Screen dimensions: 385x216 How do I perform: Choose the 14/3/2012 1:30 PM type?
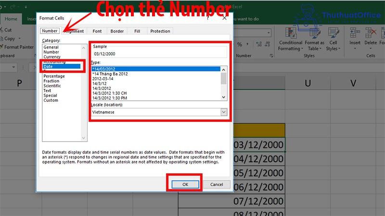(x=156, y=98)
